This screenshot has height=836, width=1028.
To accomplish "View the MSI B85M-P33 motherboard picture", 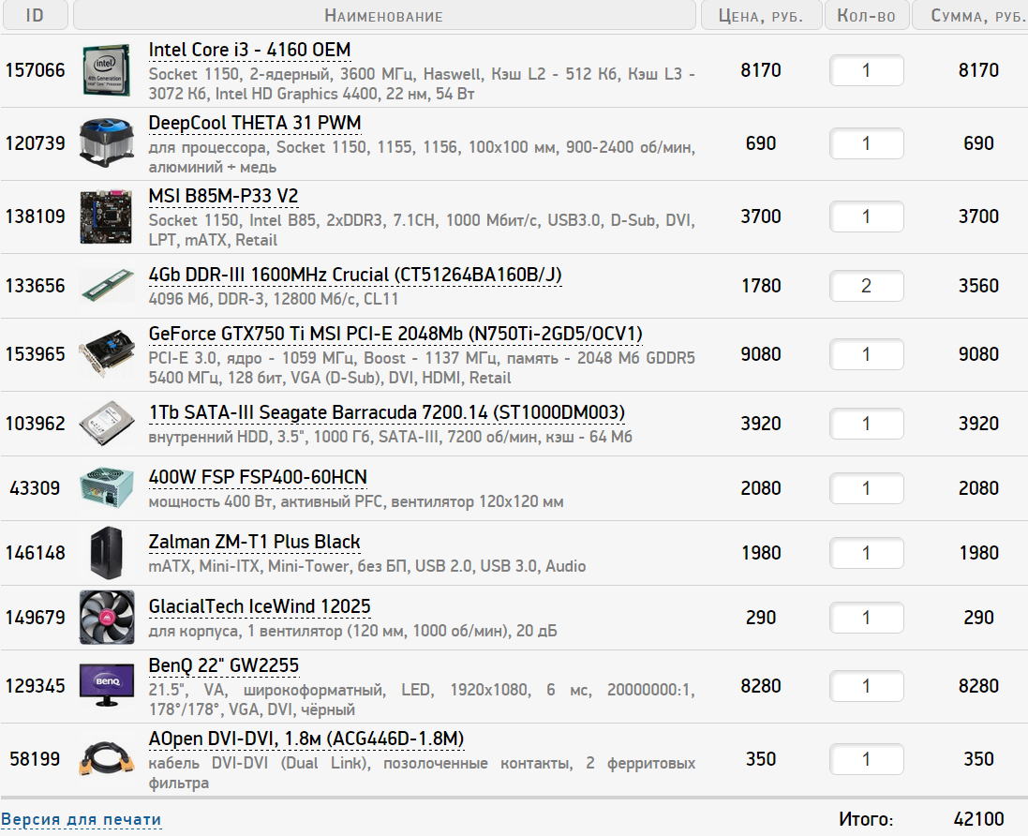I will coord(106,216).
